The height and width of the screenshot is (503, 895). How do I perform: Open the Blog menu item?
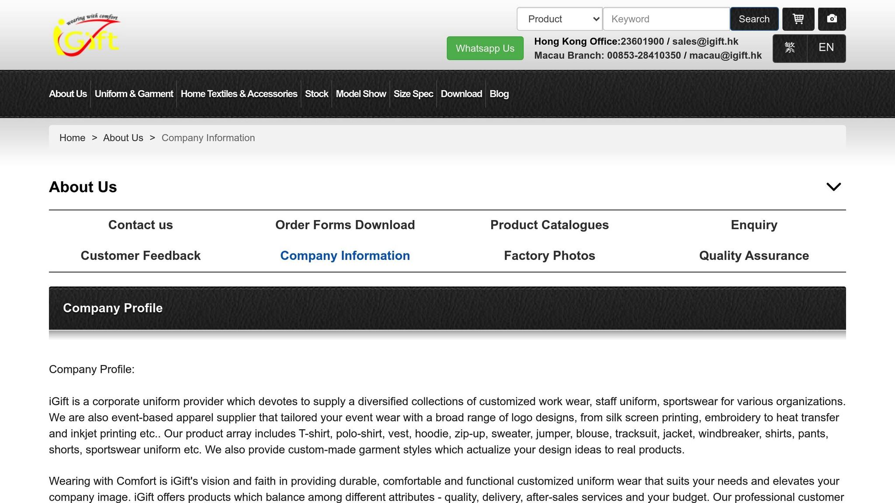coord(499,94)
